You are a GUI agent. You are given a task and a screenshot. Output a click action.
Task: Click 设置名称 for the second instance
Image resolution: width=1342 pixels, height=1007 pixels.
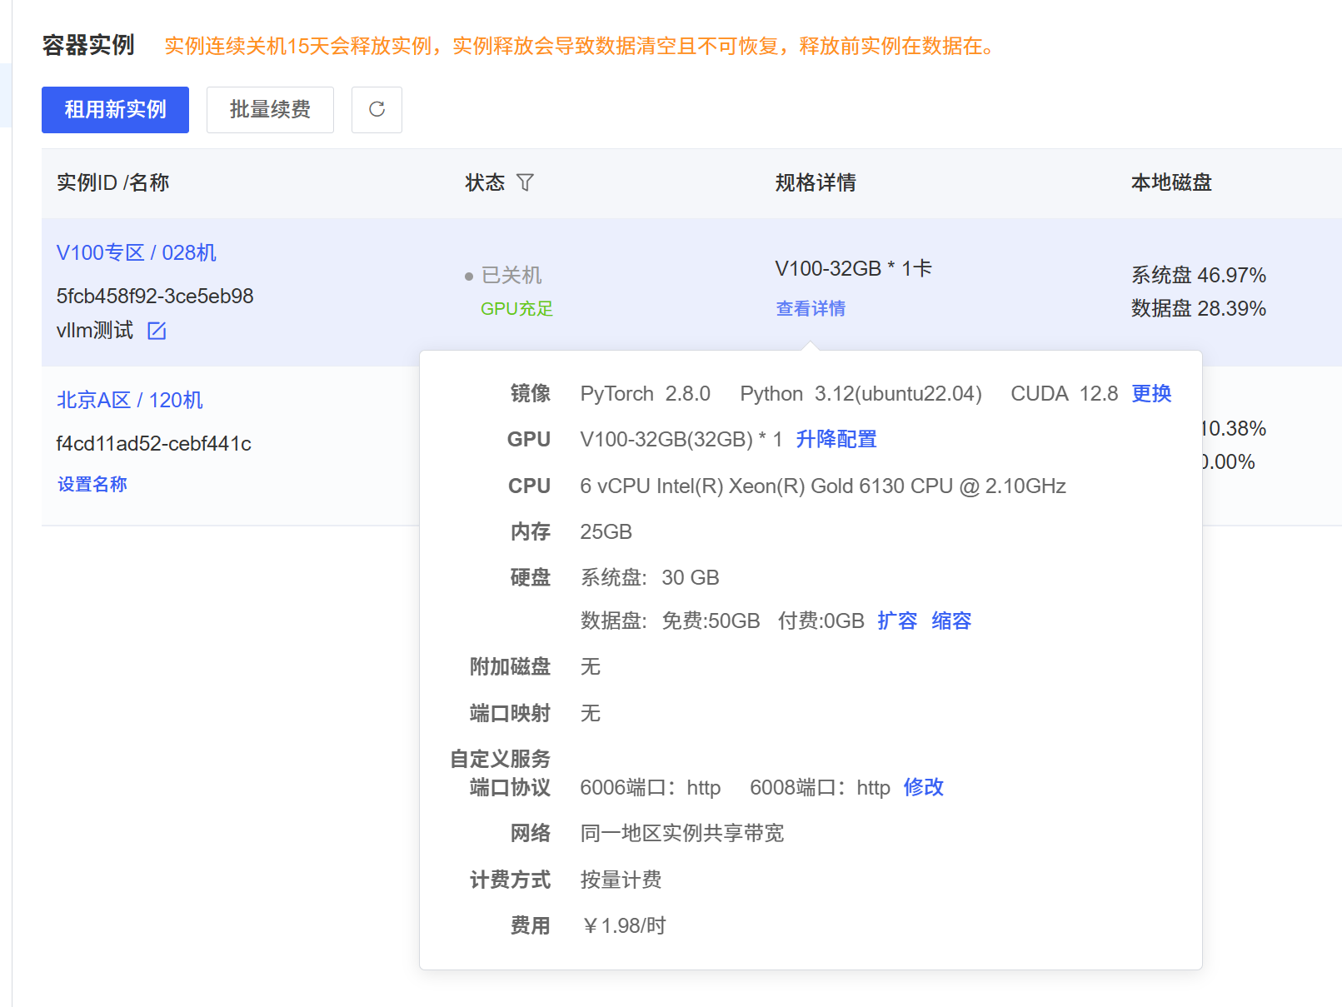[92, 484]
